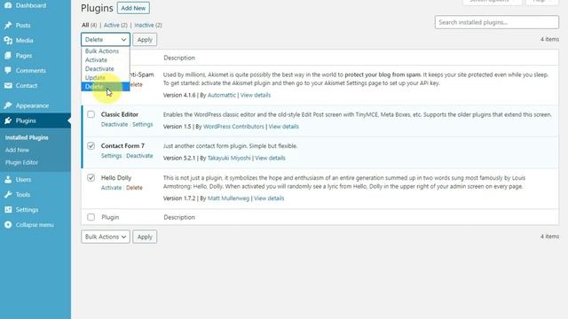Open Add New in Plugins submenu
The width and height of the screenshot is (568, 319).
point(17,150)
